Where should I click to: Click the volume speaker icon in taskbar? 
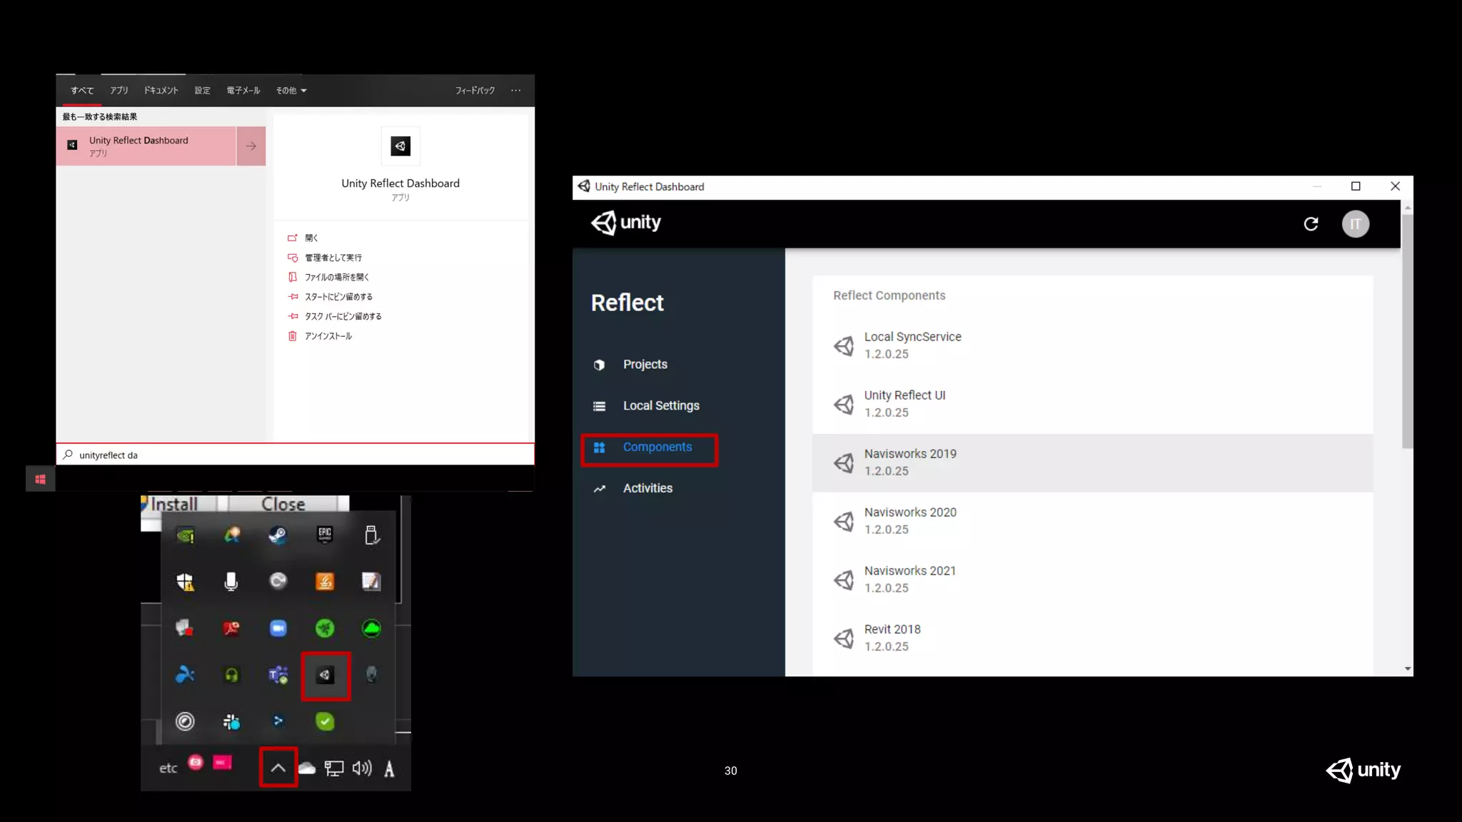(x=362, y=768)
